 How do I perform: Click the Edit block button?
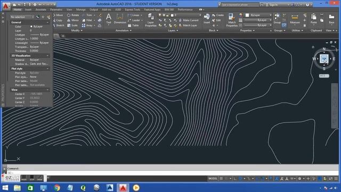(x=216, y=20)
